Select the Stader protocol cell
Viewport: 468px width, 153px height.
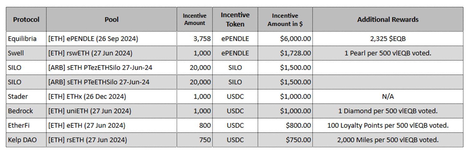pyautogui.click(x=18, y=96)
